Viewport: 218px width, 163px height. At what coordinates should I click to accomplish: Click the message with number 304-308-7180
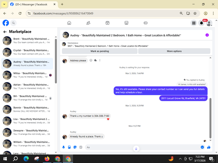89,116
